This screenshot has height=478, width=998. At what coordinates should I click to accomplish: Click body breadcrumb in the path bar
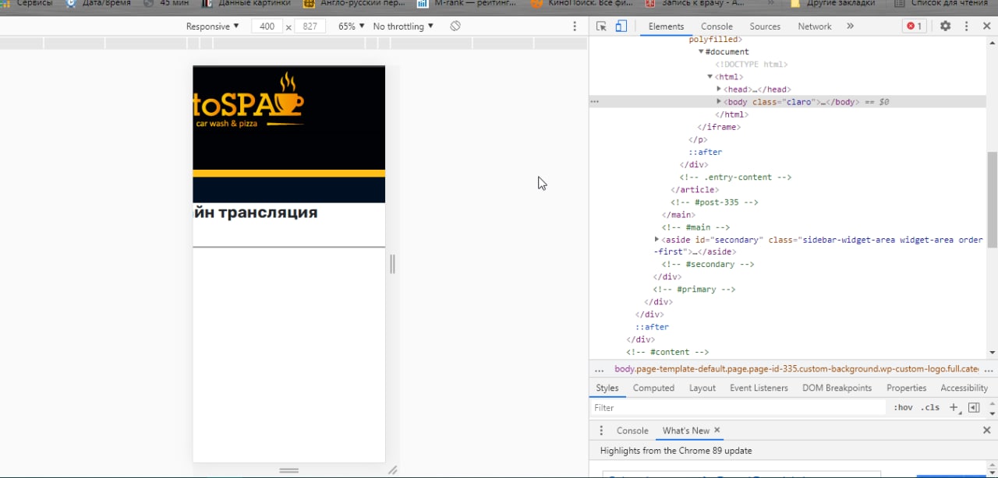click(x=796, y=369)
